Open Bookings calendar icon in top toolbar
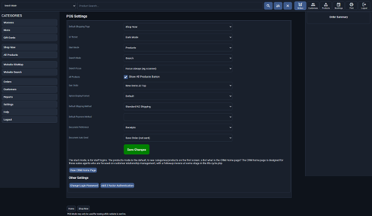372x216 pixels. pyautogui.click(x=339, y=6)
